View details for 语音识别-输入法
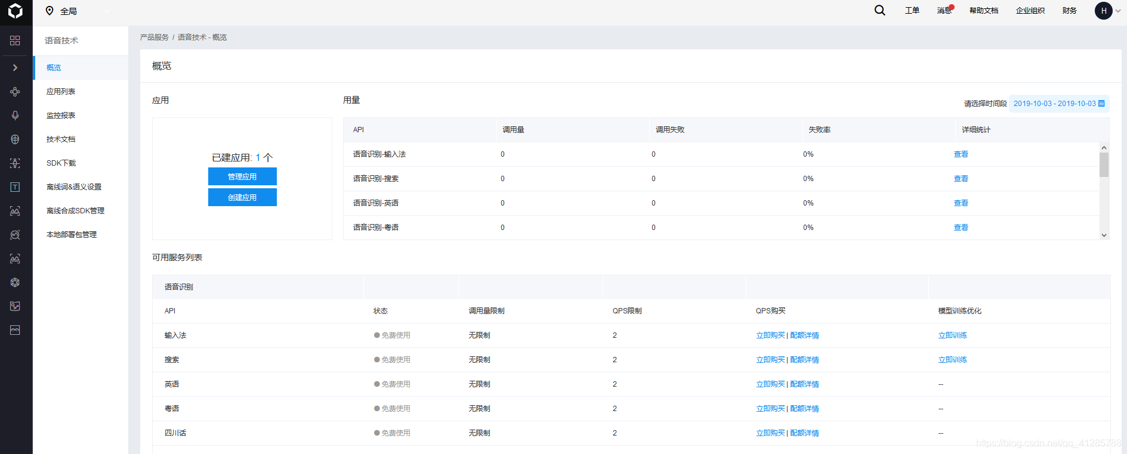Screen dimensions: 1127x454 tap(961, 154)
